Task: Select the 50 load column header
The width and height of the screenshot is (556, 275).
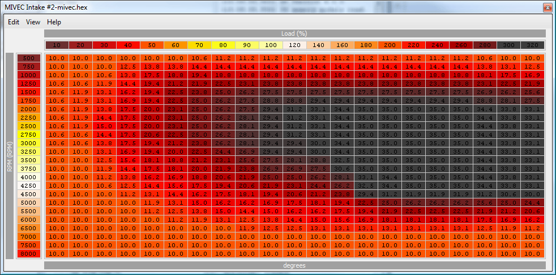Action: click(x=152, y=45)
